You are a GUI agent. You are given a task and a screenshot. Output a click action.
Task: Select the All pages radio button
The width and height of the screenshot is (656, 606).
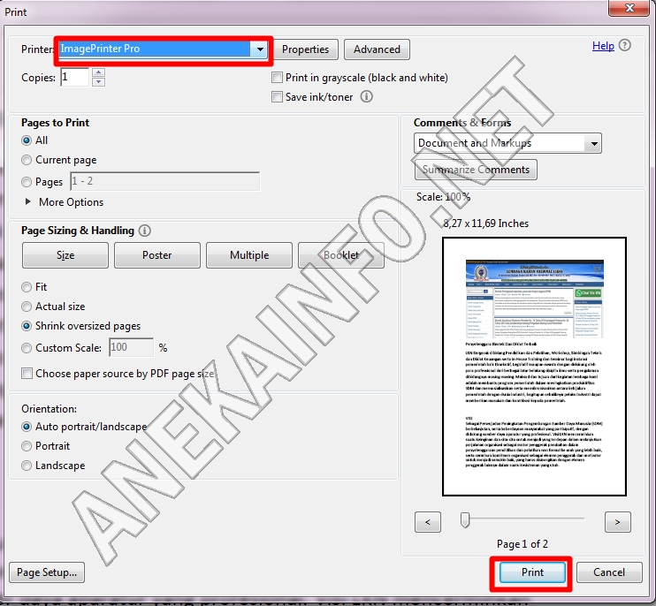point(27,140)
